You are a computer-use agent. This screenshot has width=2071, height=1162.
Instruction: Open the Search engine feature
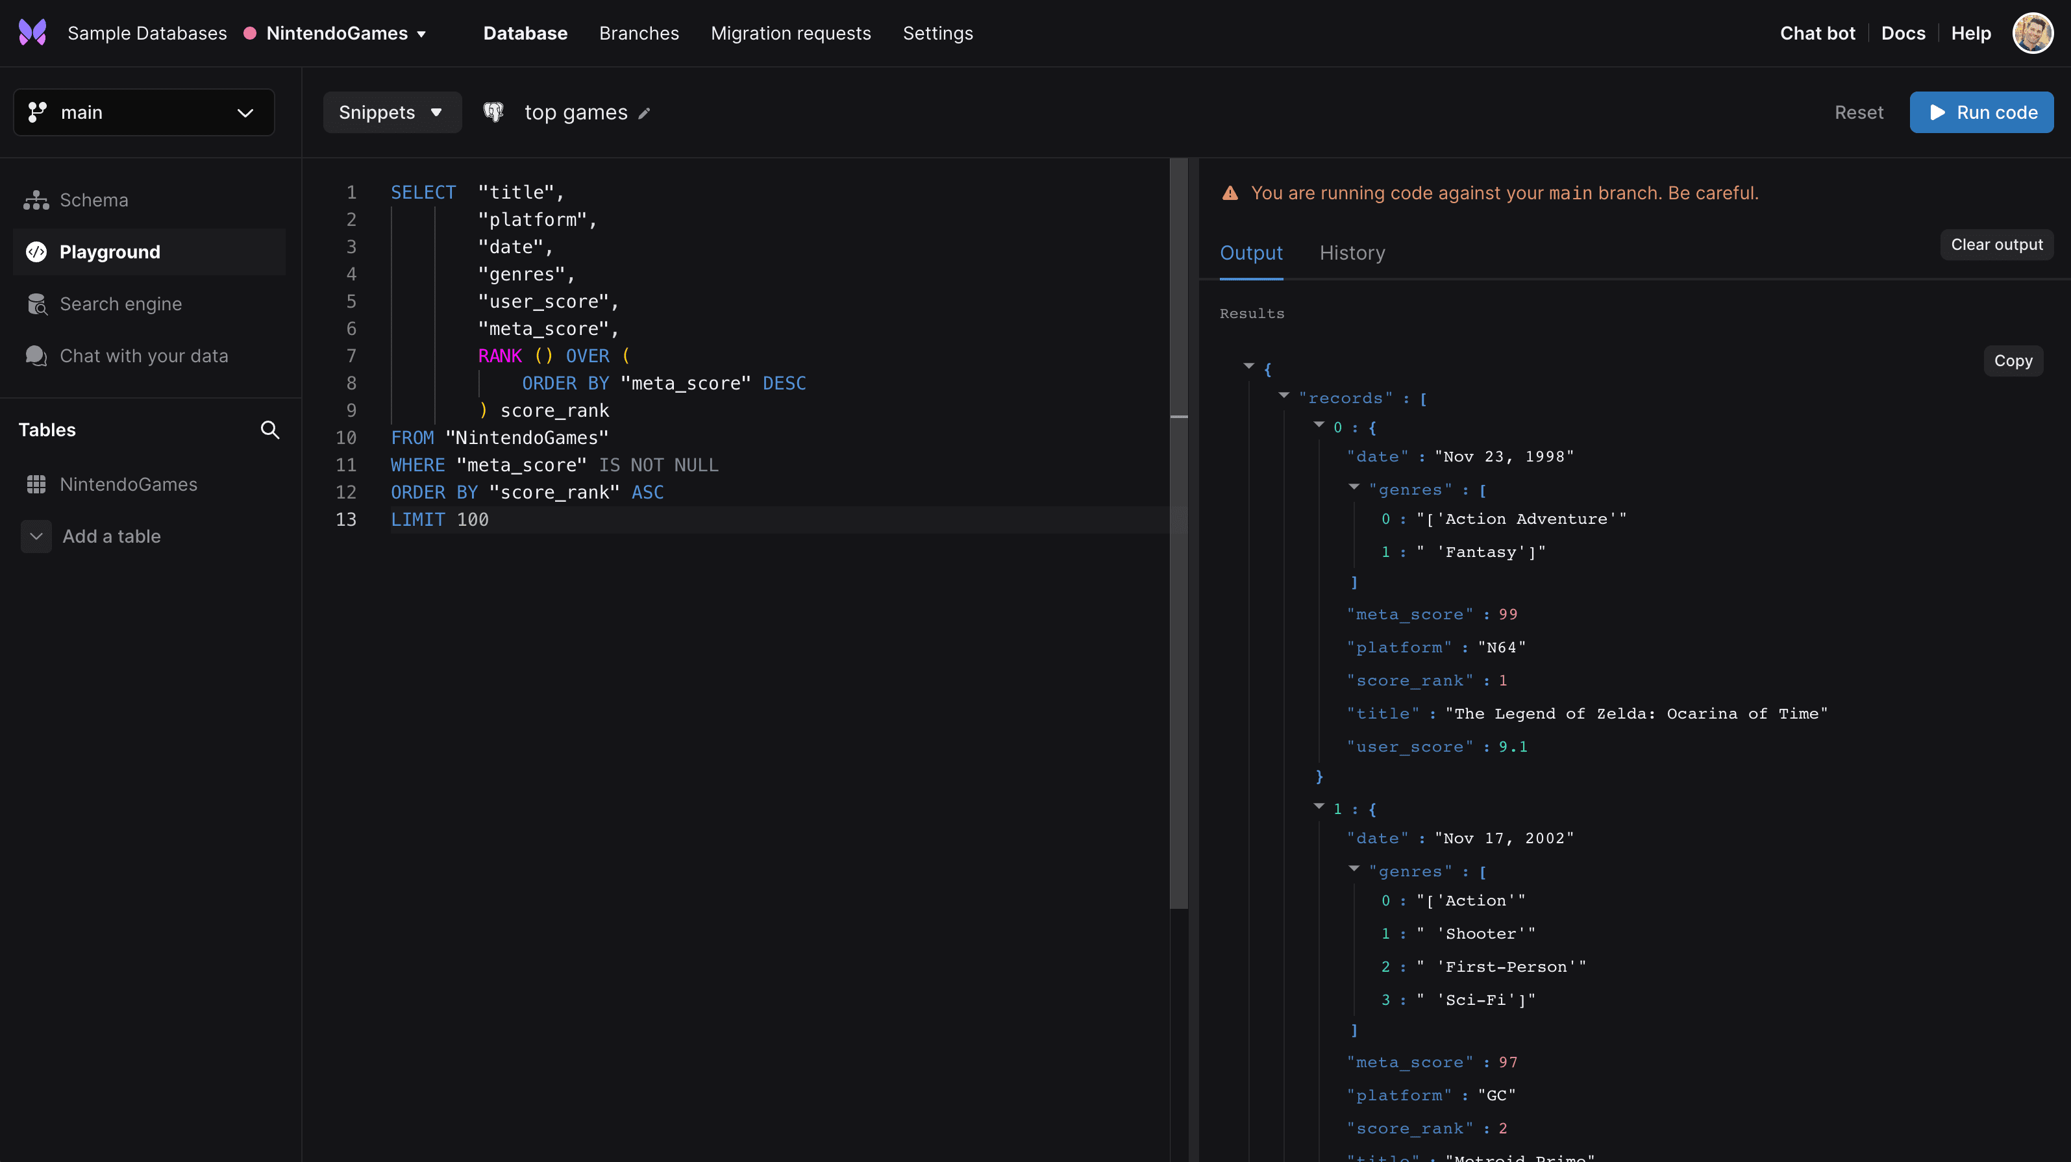pyautogui.click(x=121, y=303)
